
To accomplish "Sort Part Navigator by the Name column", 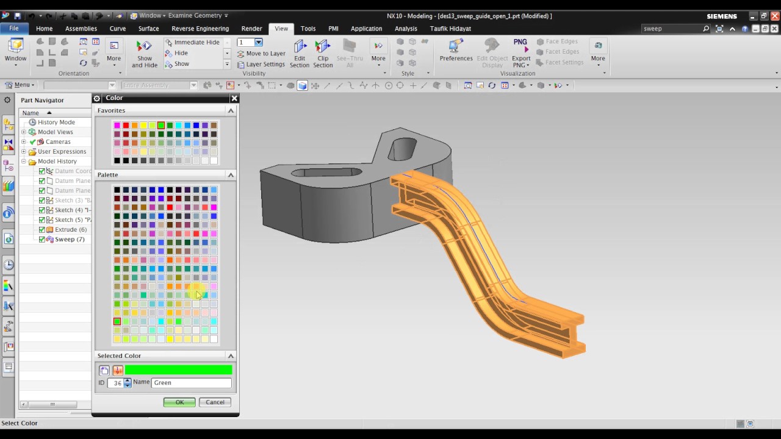I will [x=55, y=113].
